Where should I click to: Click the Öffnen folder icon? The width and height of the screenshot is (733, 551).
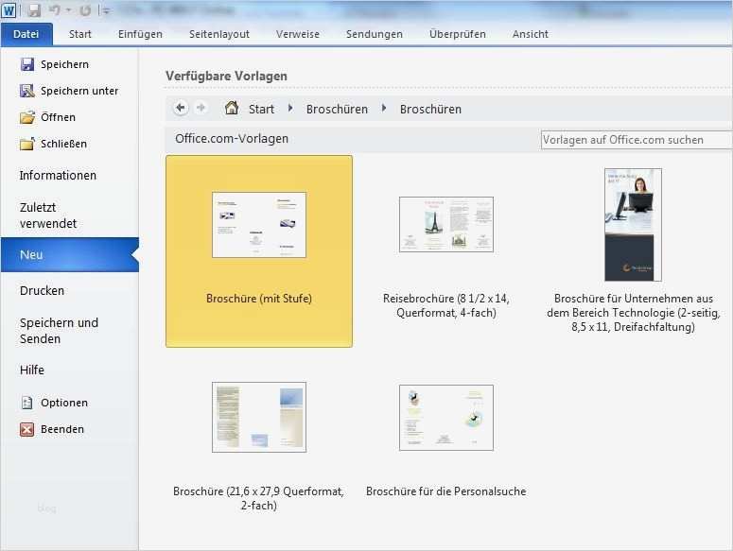pos(27,117)
